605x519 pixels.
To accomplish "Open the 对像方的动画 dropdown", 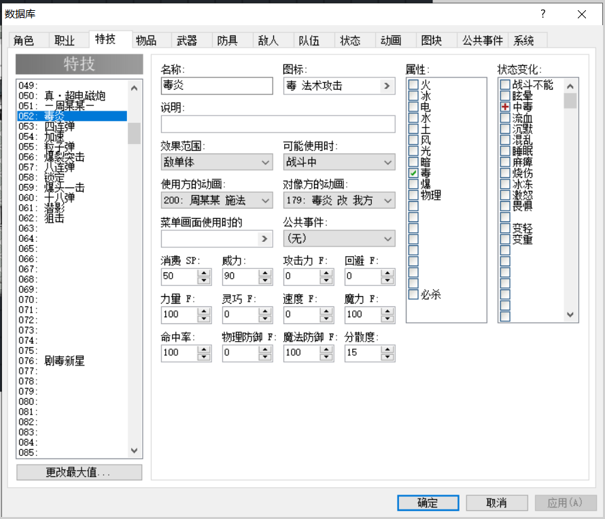I will coord(339,200).
